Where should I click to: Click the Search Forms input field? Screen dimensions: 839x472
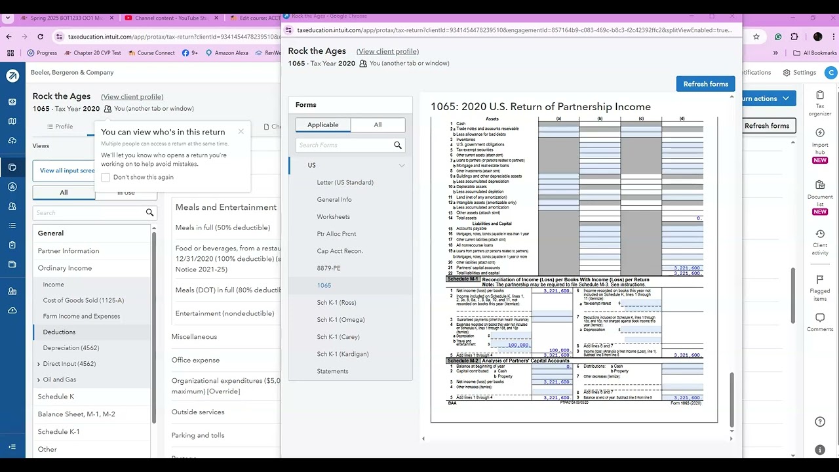(x=344, y=145)
